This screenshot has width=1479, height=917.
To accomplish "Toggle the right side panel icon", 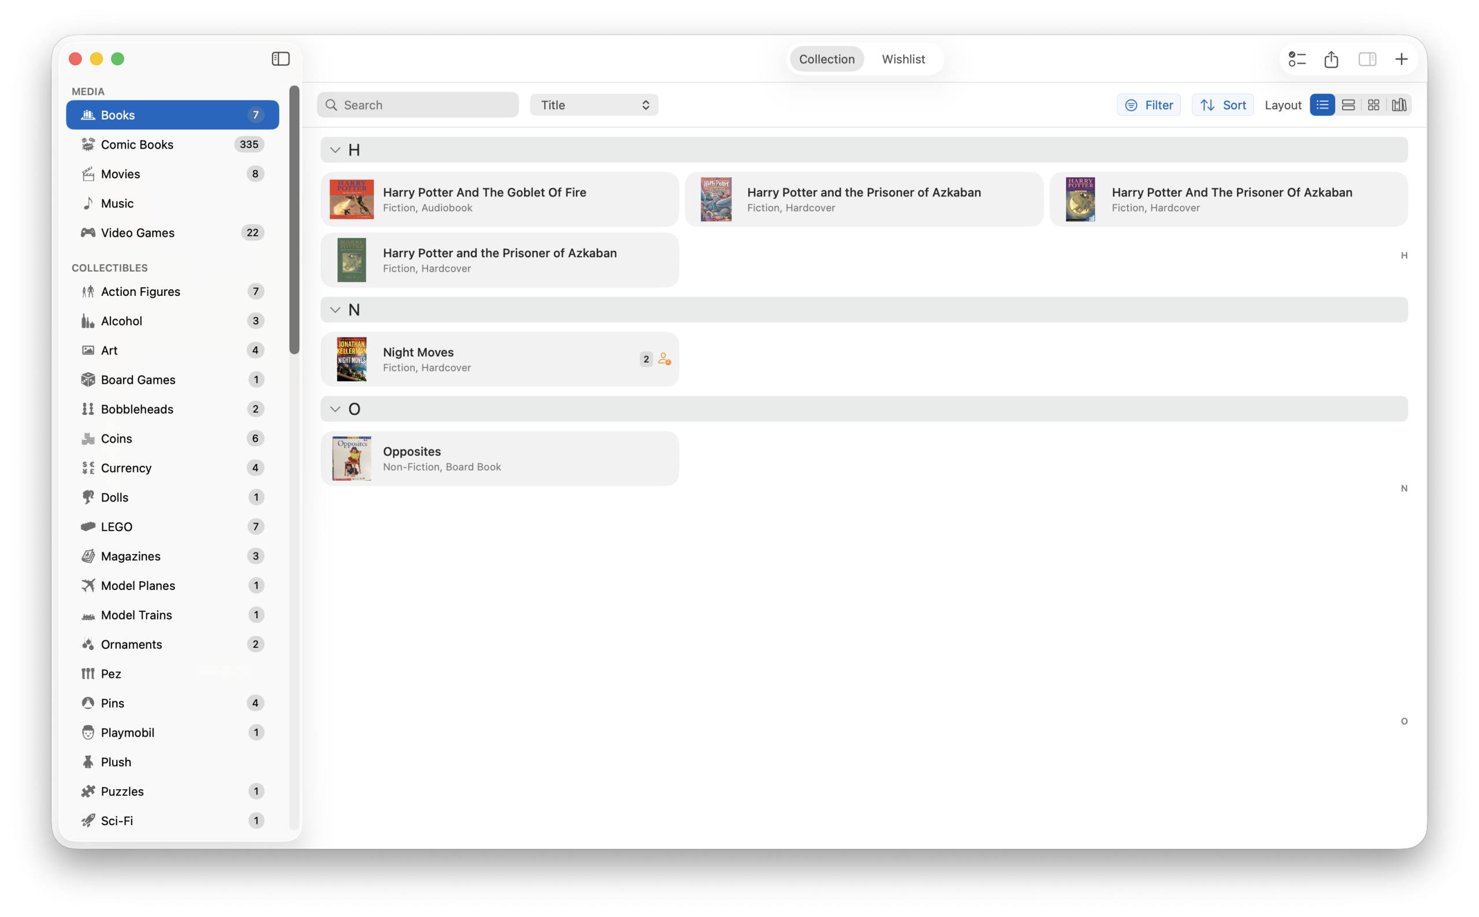I will pyautogui.click(x=1366, y=58).
